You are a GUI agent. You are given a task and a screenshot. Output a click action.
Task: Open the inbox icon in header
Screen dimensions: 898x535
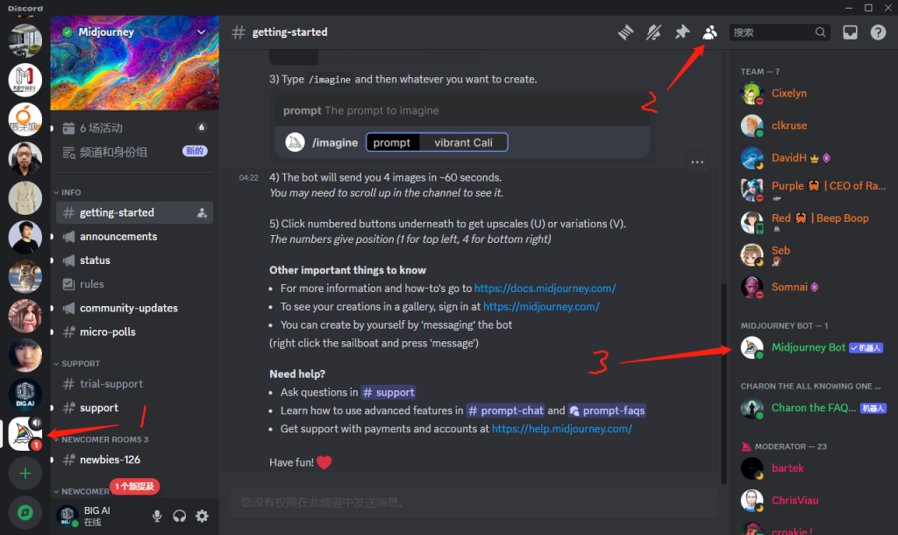click(850, 32)
